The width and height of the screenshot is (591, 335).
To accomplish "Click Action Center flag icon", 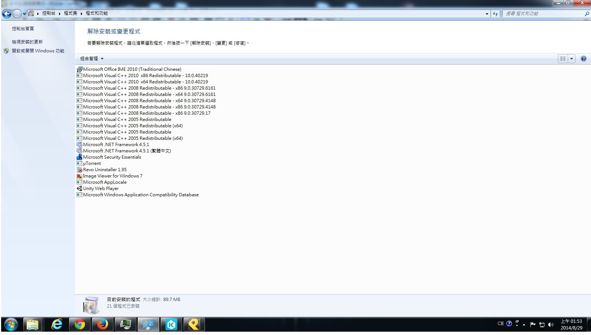I will tap(533, 325).
